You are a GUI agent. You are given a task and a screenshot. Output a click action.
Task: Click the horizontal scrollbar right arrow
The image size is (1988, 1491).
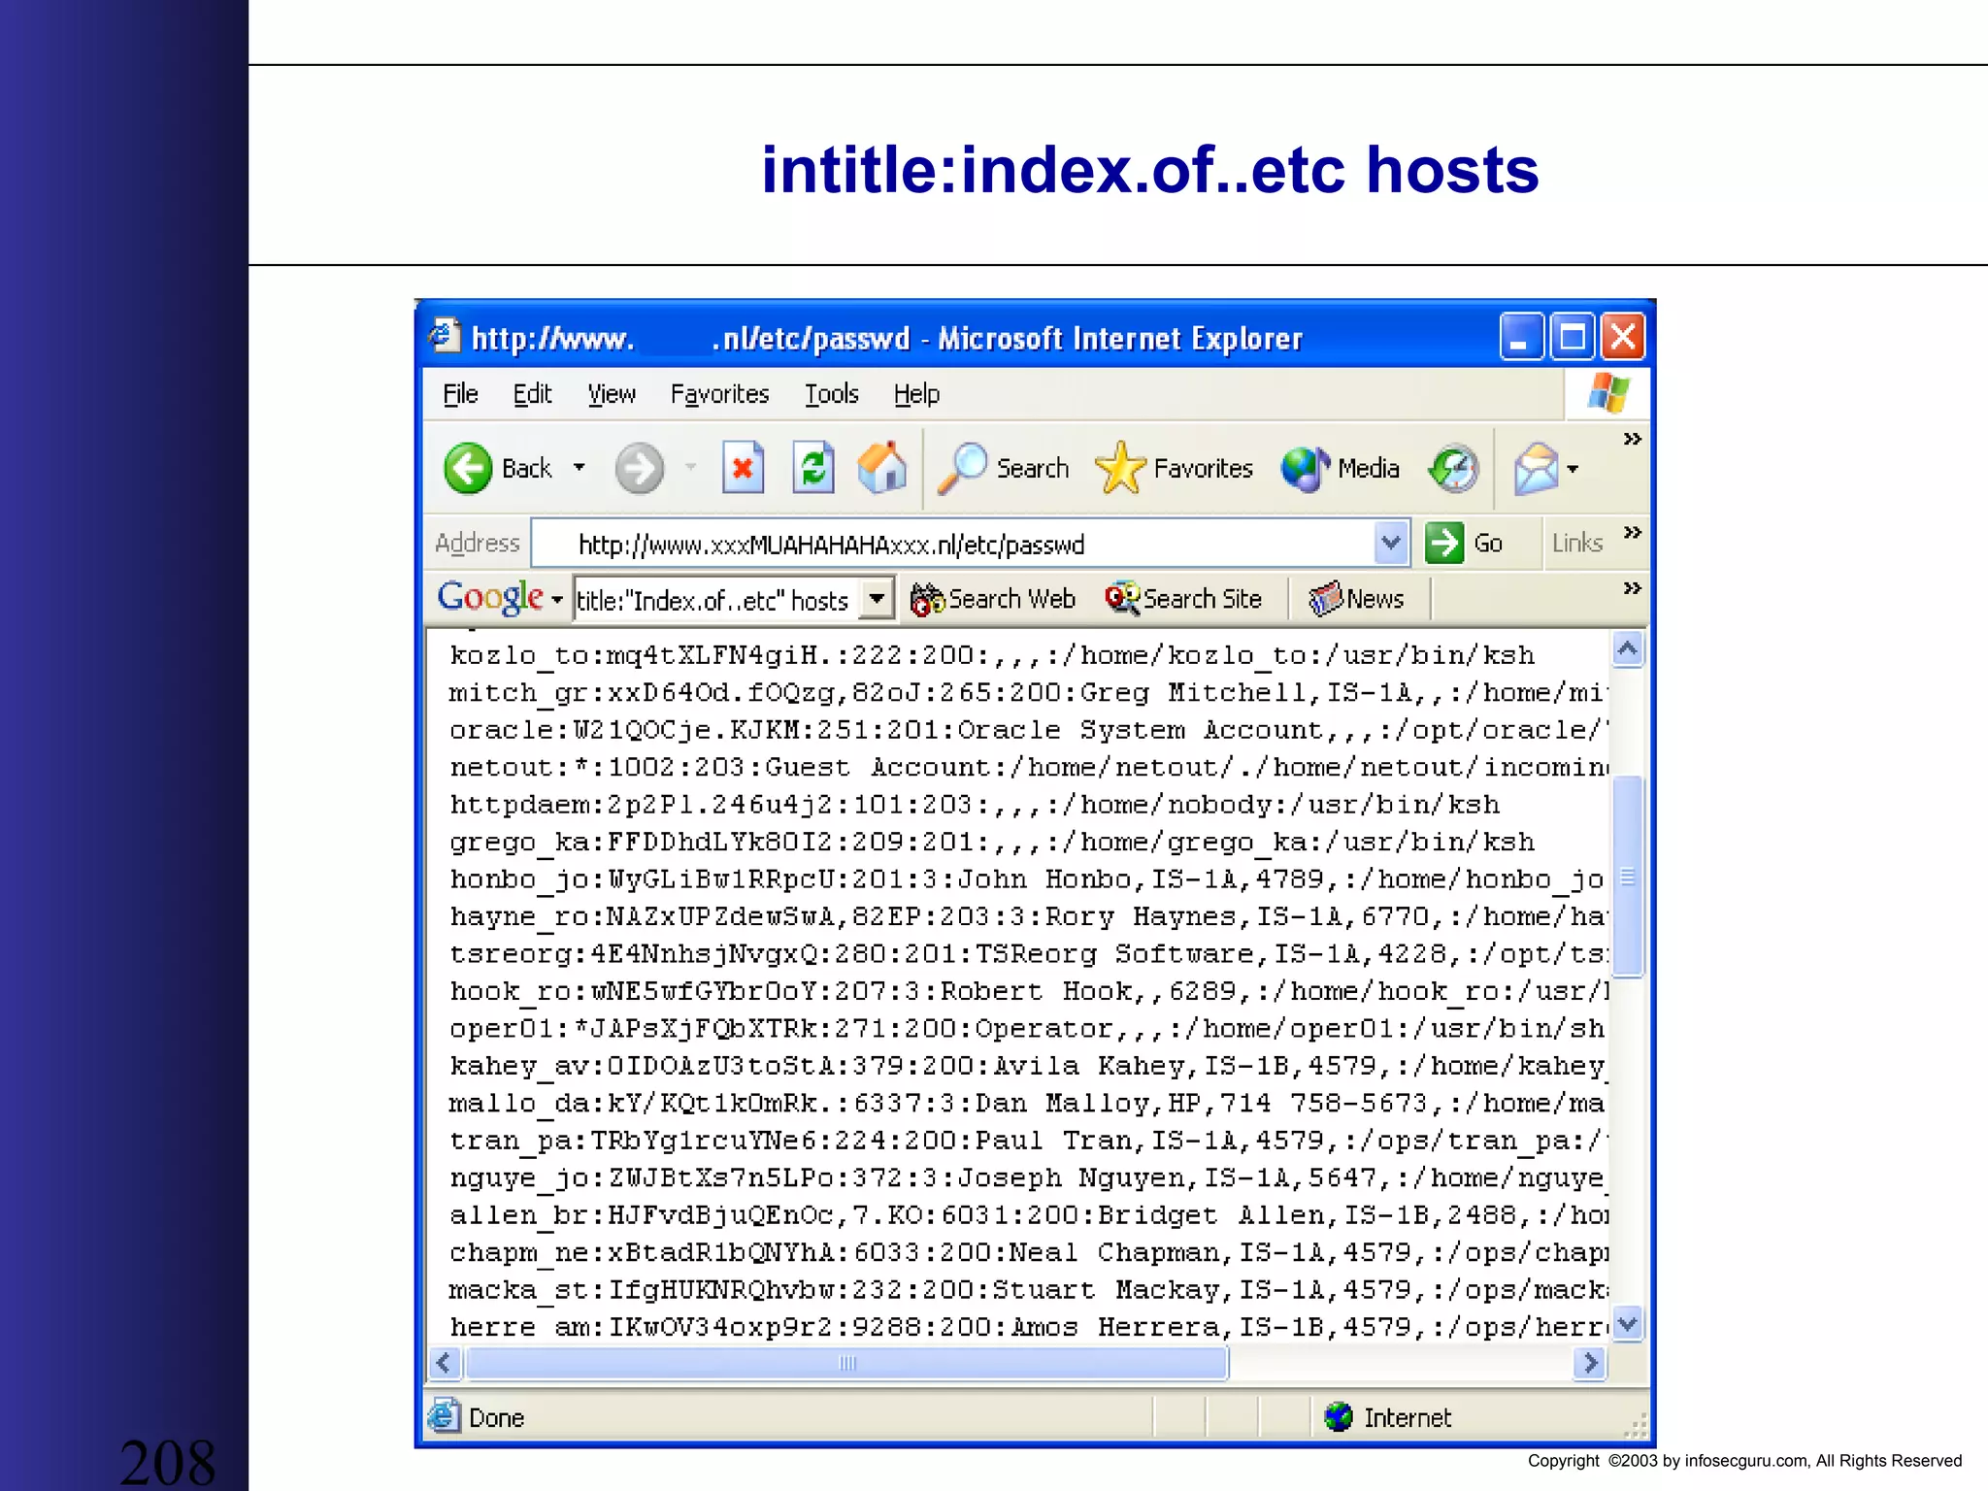pyautogui.click(x=1589, y=1363)
